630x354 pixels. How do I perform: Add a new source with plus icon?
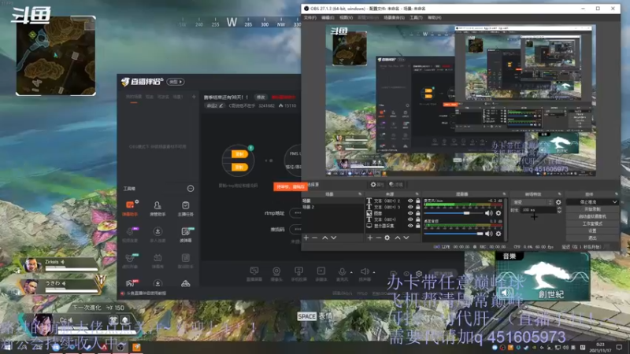tap(369, 238)
